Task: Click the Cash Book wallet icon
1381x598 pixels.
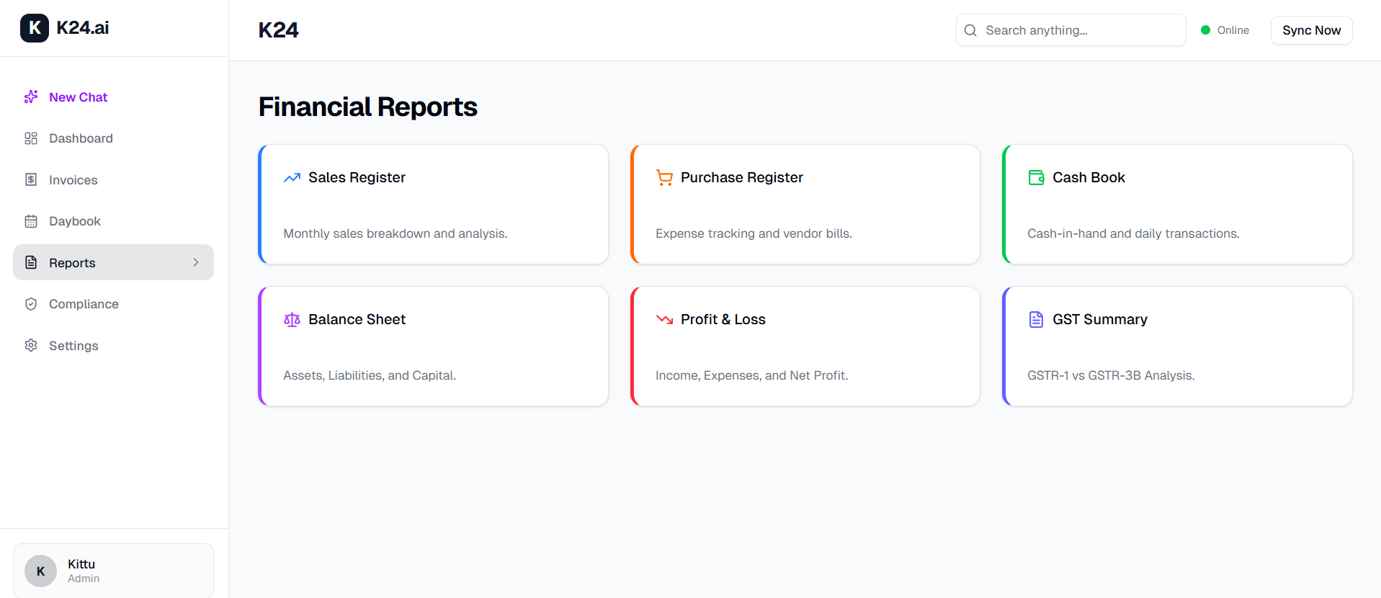Action: point(1036,177)
